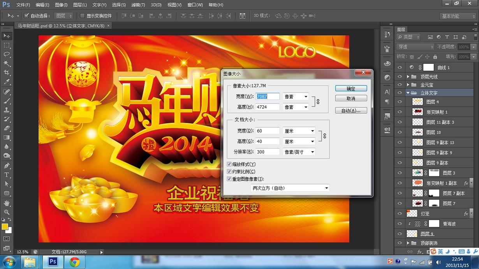Toggle 自动选择 checkbox in options bar
Image resolution: width=479 pixels, height=269 pixels.
pyautogui.click(x=26, y=16)
